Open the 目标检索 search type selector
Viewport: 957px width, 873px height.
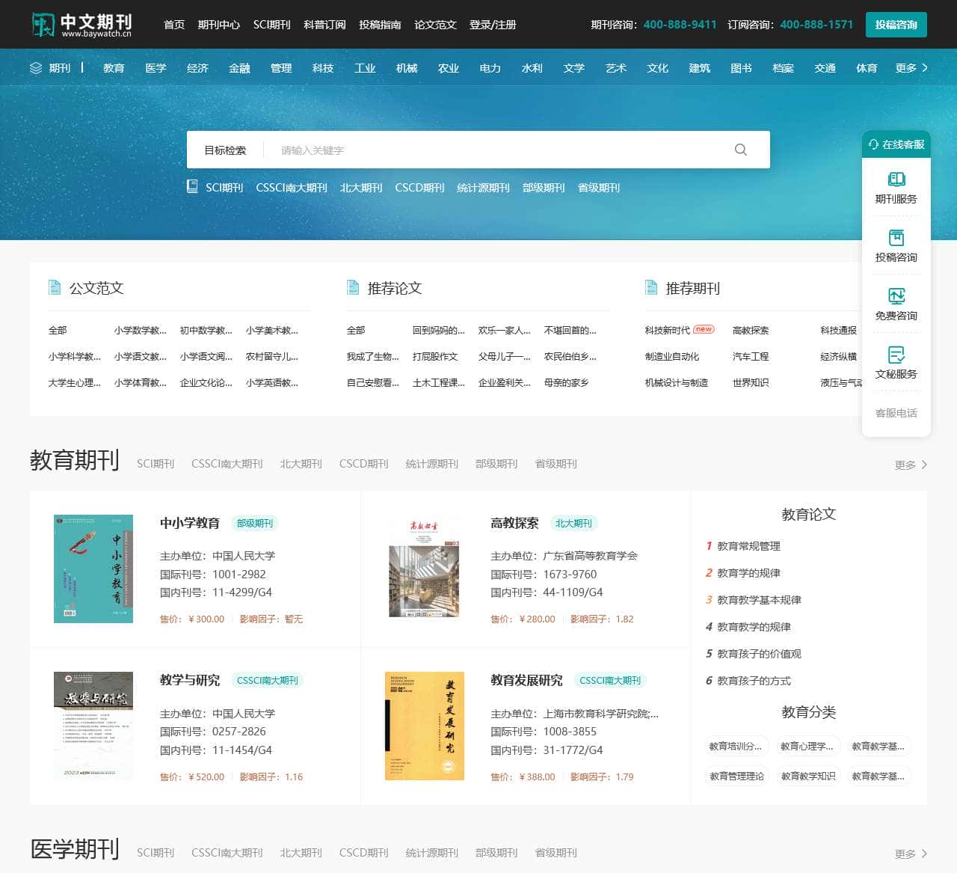tap(225, 150)
